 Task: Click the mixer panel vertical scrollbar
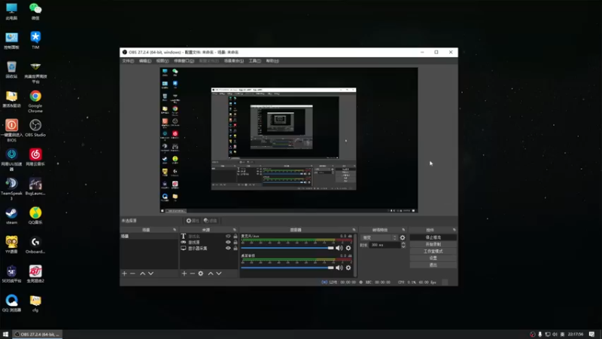pos(355,255)
